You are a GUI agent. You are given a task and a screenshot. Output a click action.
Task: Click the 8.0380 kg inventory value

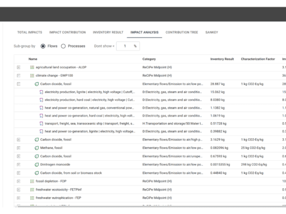[x=218, y=100]
